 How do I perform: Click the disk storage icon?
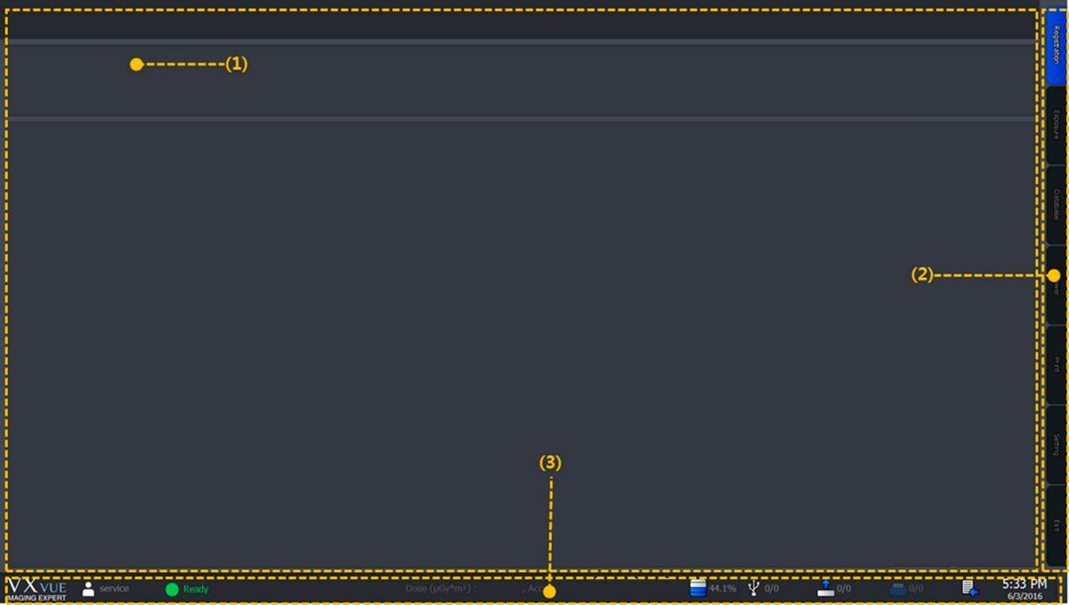click(x=697, y=588)
